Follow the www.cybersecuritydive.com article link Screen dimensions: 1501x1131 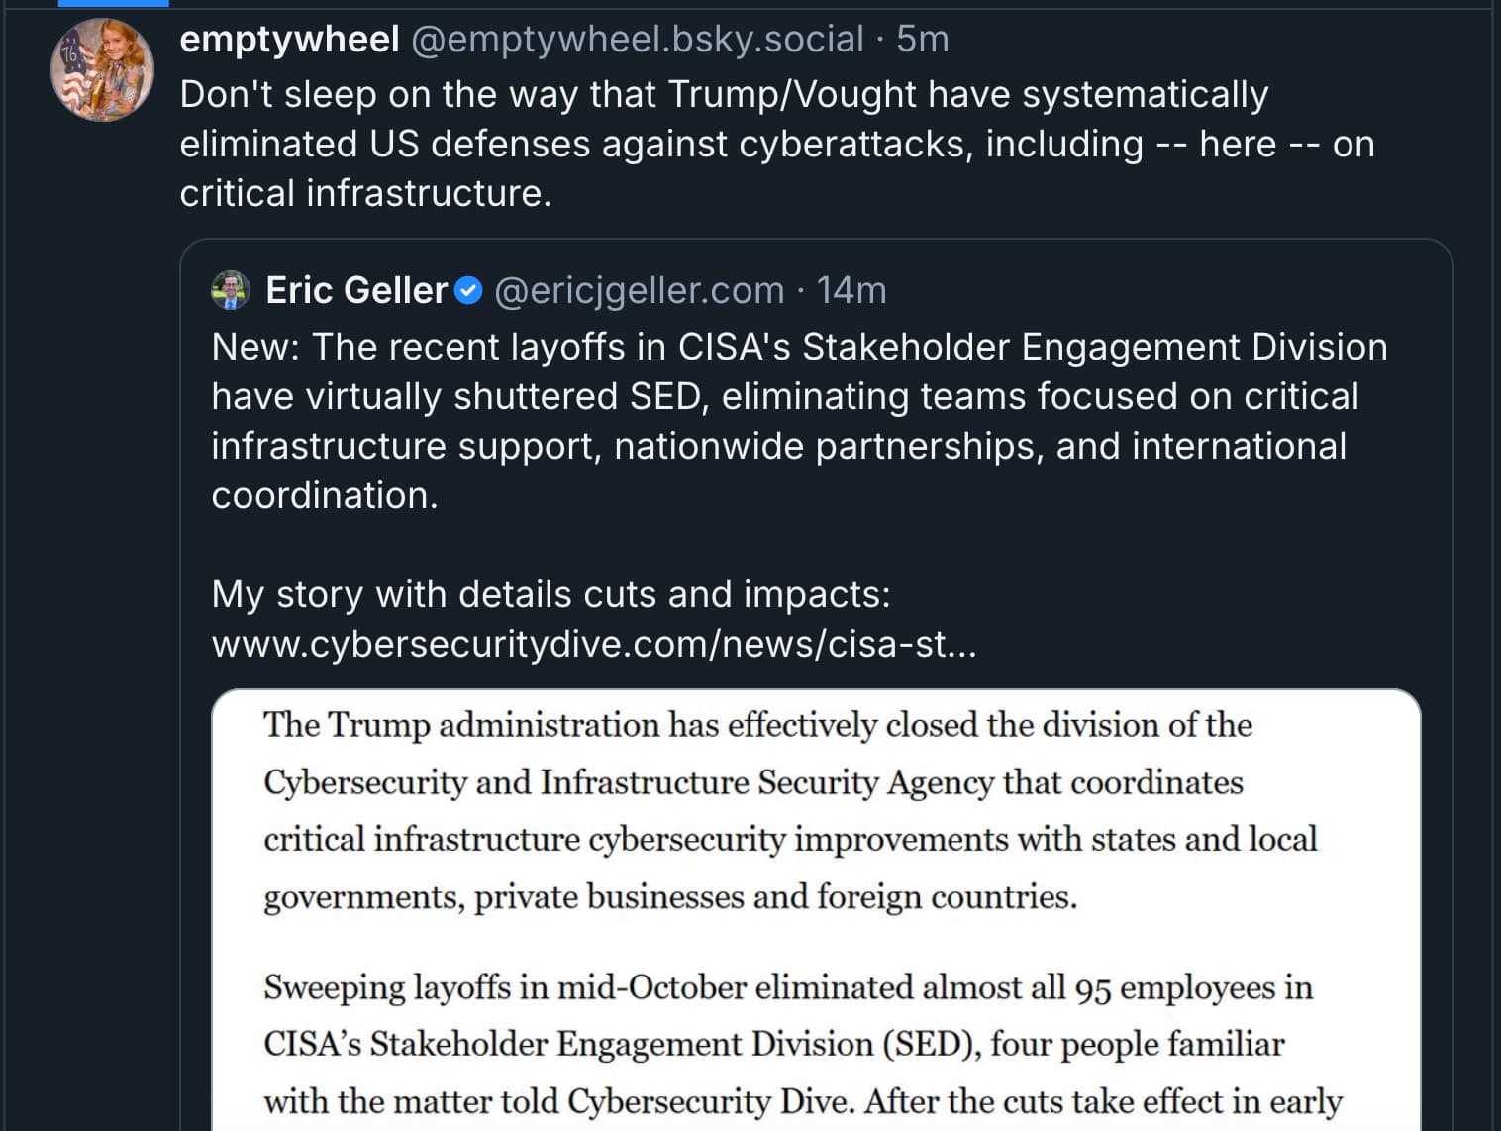tap(594, 645)
